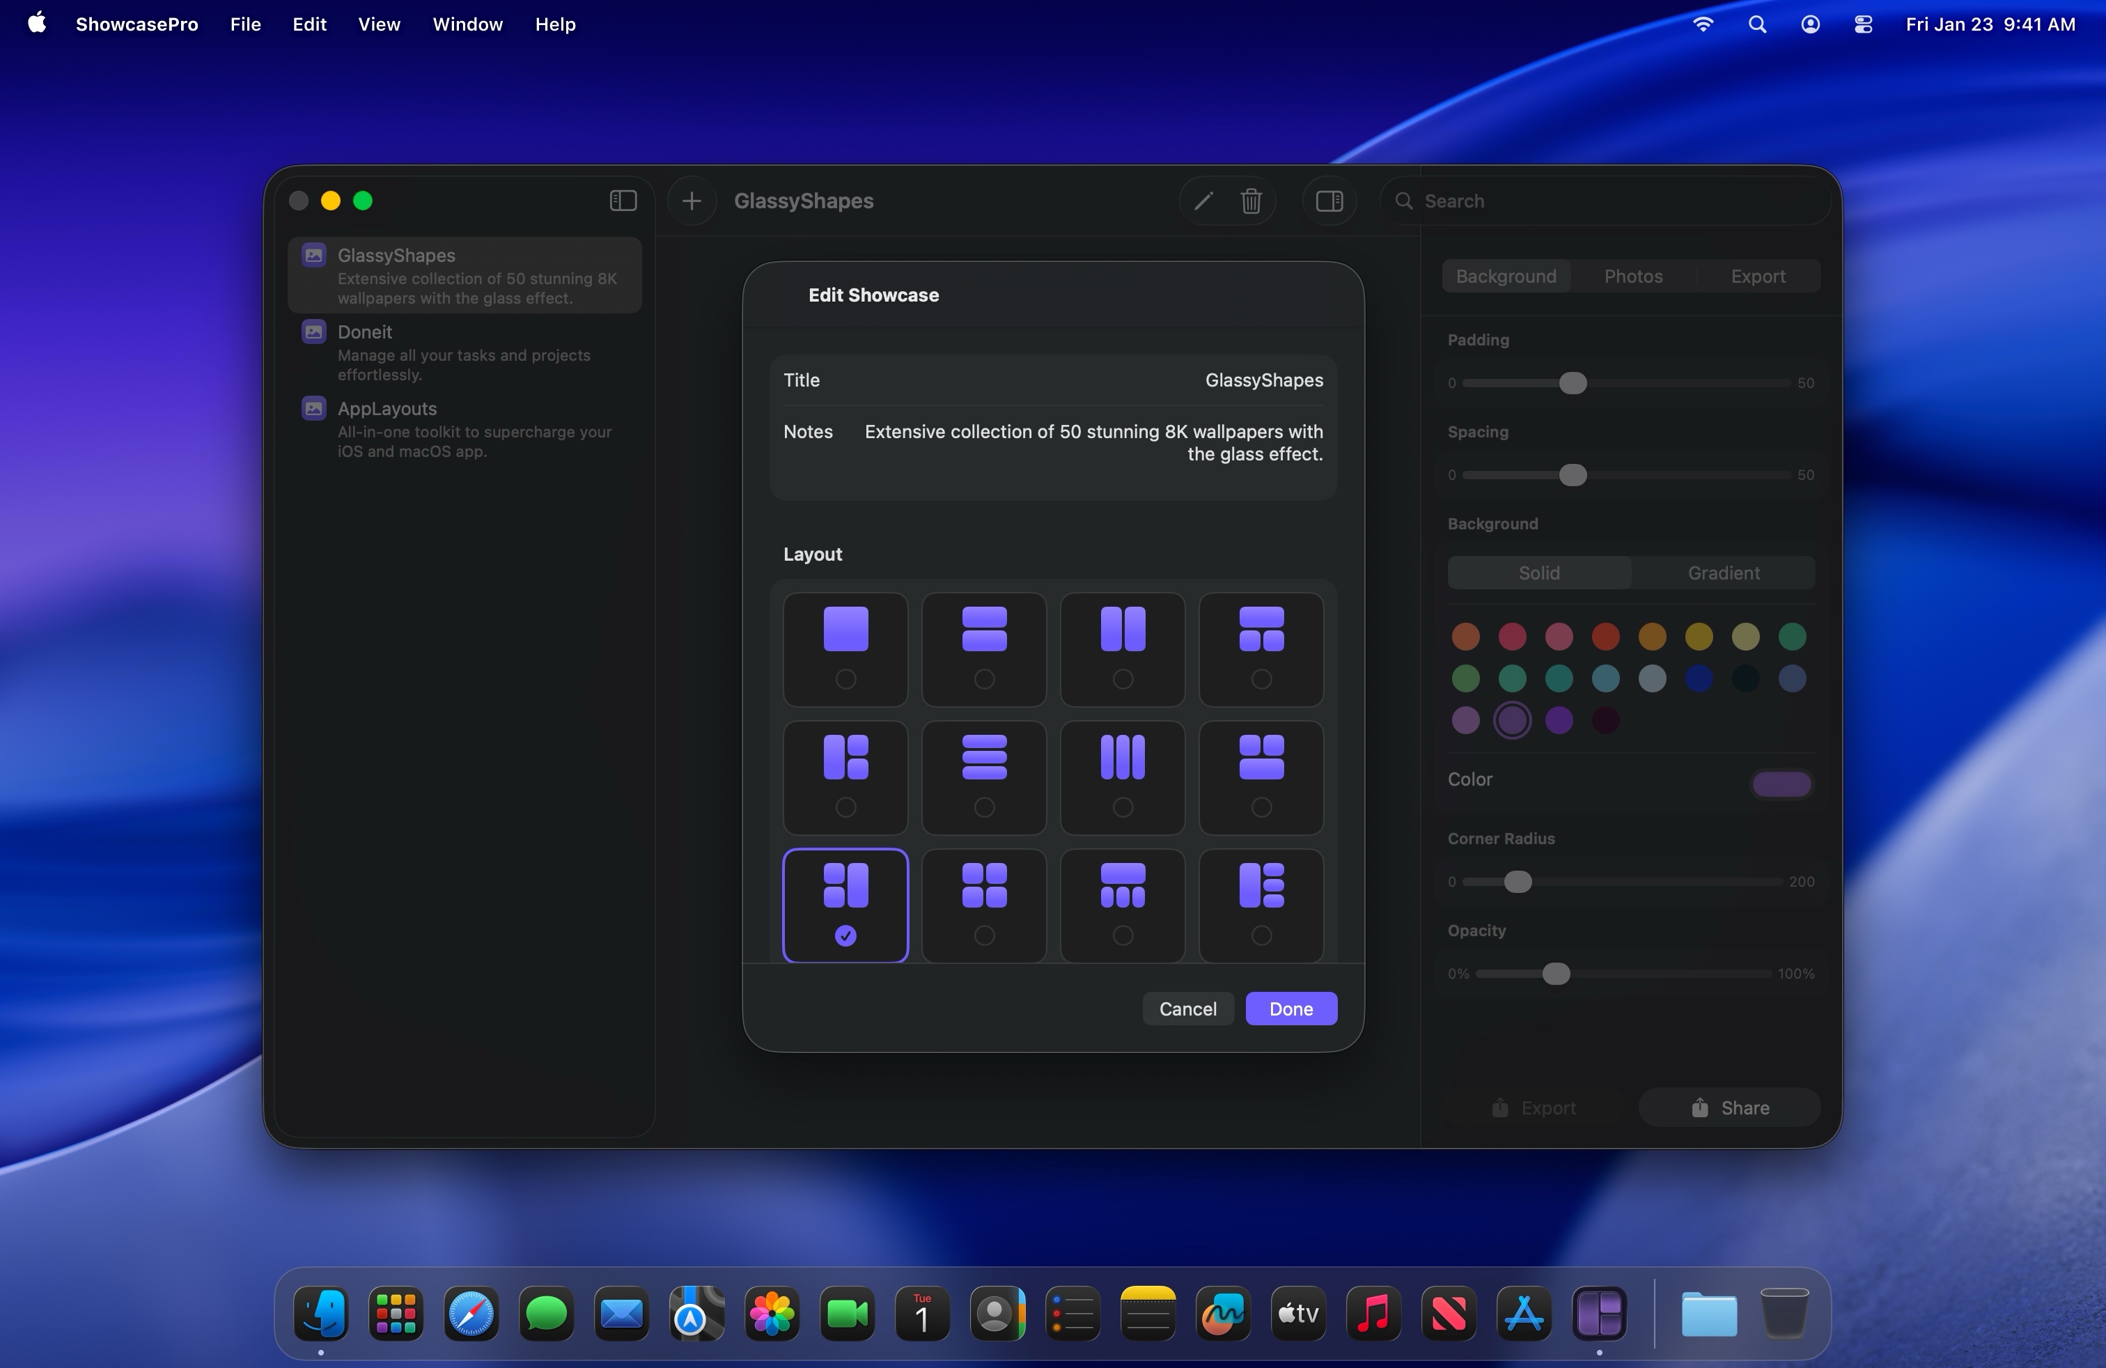This screenshot has height=1368, width=2106.
Task: Click the trash delete icon
Action: click(1250, 201)
